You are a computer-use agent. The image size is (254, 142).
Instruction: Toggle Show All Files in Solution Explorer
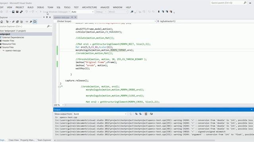click(x=21, y=22)
